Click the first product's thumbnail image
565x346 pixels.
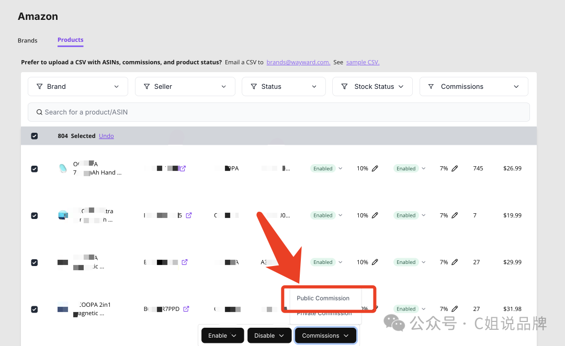[x=63, y=168]
